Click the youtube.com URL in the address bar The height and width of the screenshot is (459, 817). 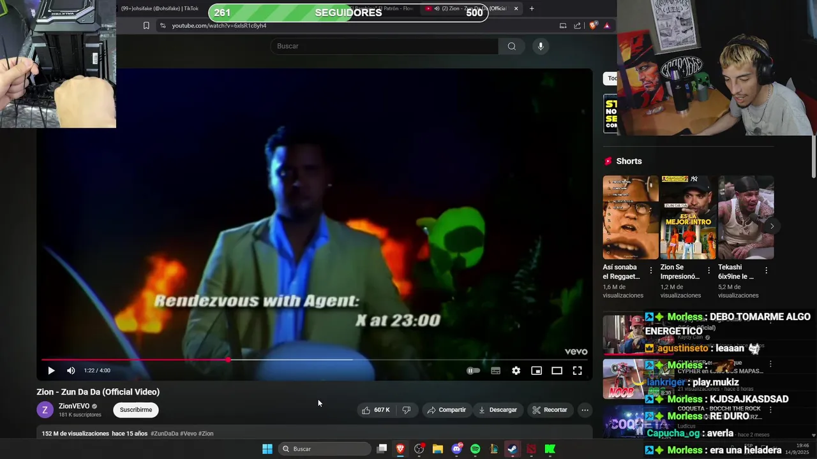click(x=219, y=25)
